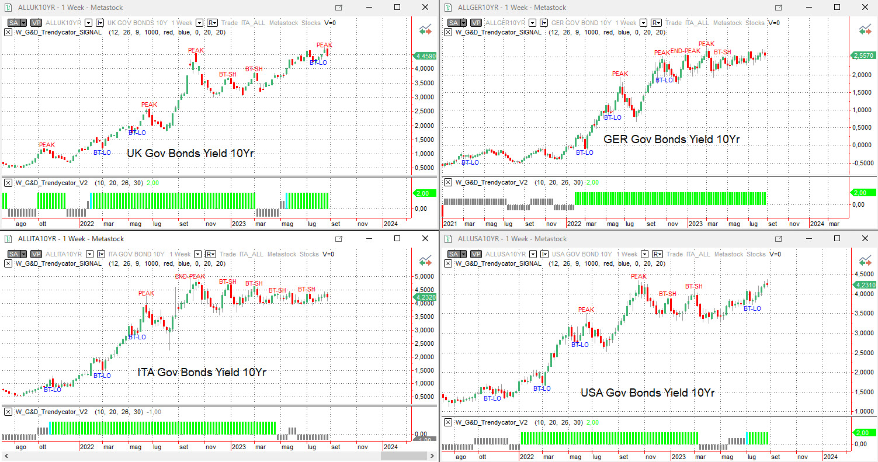Click the trend arrows icon in the ALLUSA10YR chart
Image resolution: width=878 pixels, height=462 pixels.
point(865,260)
